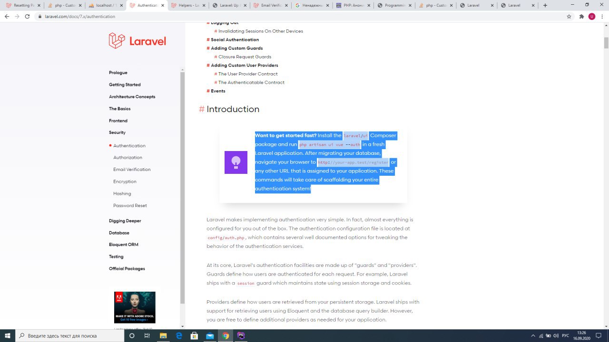Switch to the Email Verification tab

pyautogui.click(x=270, y=6)
